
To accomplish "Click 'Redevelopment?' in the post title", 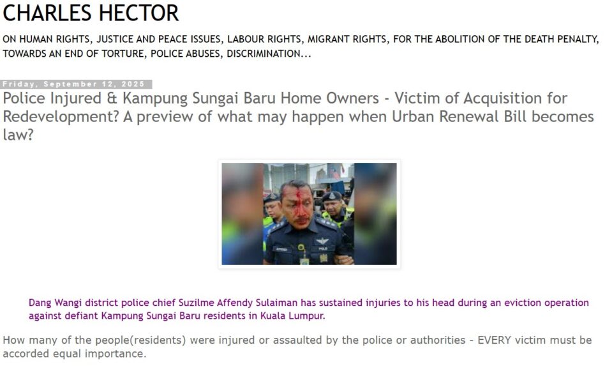I will coord(61,117).
